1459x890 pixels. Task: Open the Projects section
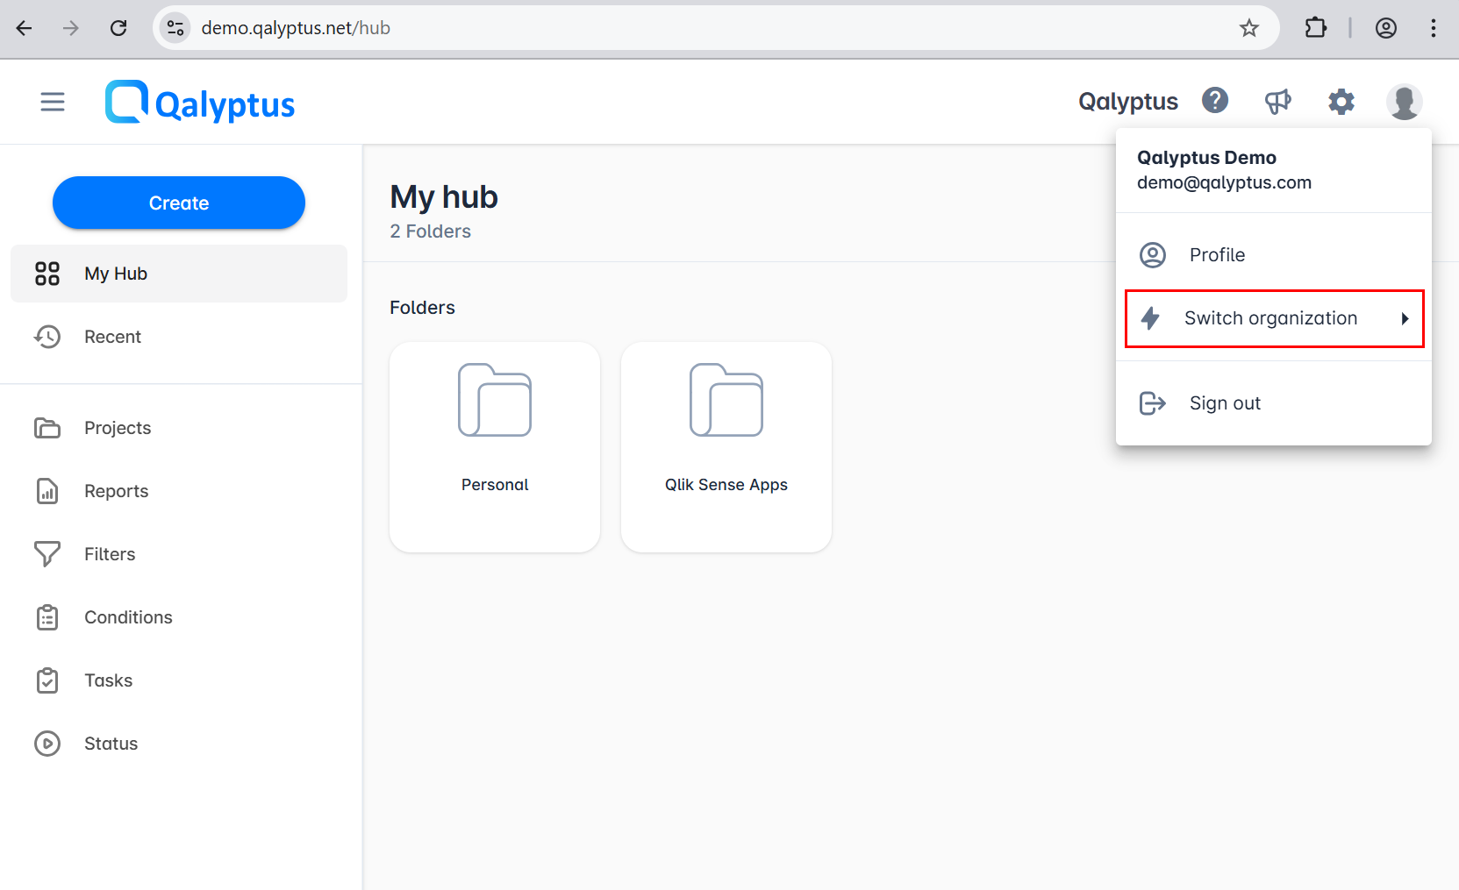tap(118, 428)
